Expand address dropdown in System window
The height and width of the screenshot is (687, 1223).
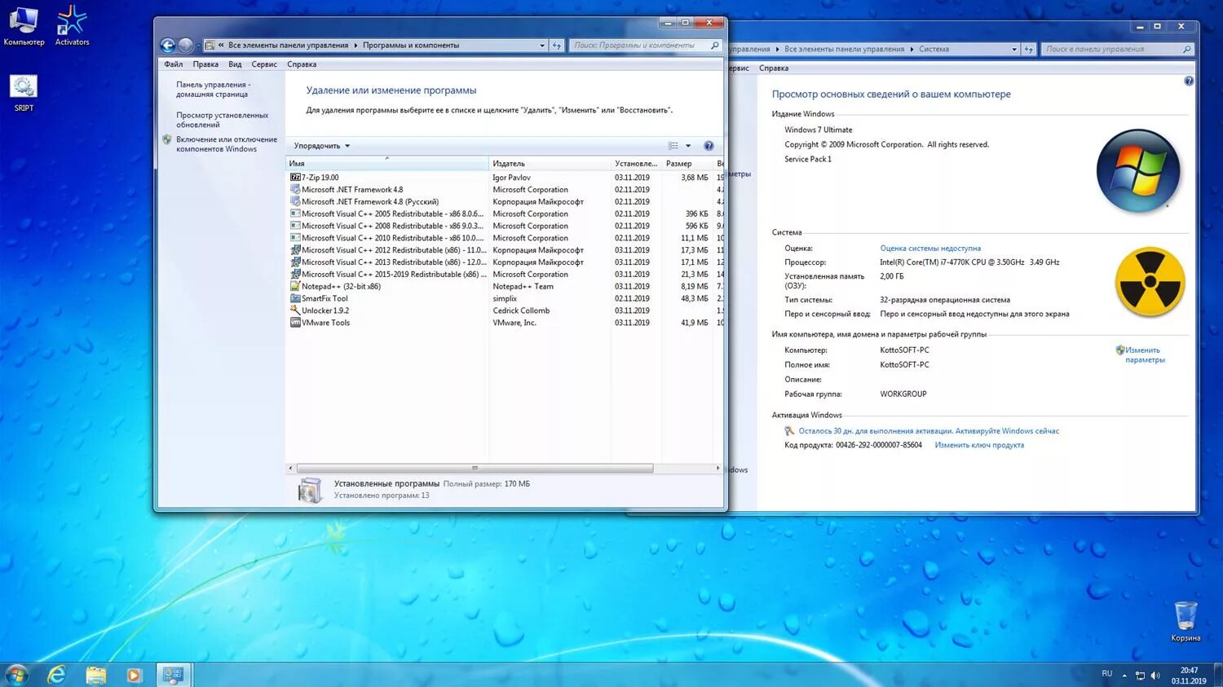click(1014, 50)
